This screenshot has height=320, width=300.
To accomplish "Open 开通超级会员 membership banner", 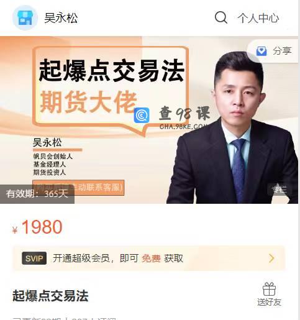I will (149, 258).
